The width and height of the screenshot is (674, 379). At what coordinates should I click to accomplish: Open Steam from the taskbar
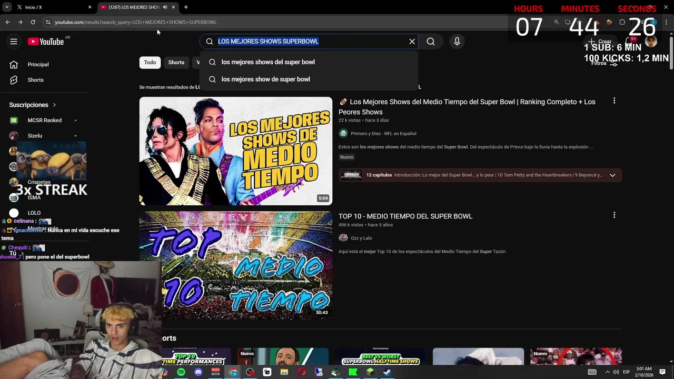click(x=387, y=372)
